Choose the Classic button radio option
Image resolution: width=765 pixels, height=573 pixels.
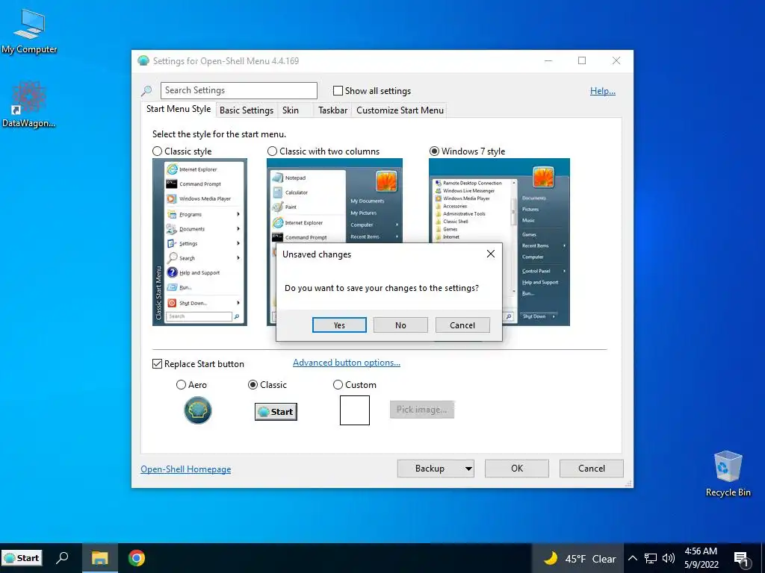pyautogui.click(x=253, y=385)
